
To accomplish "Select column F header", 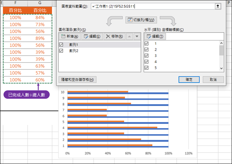I will tap(16, 3).
